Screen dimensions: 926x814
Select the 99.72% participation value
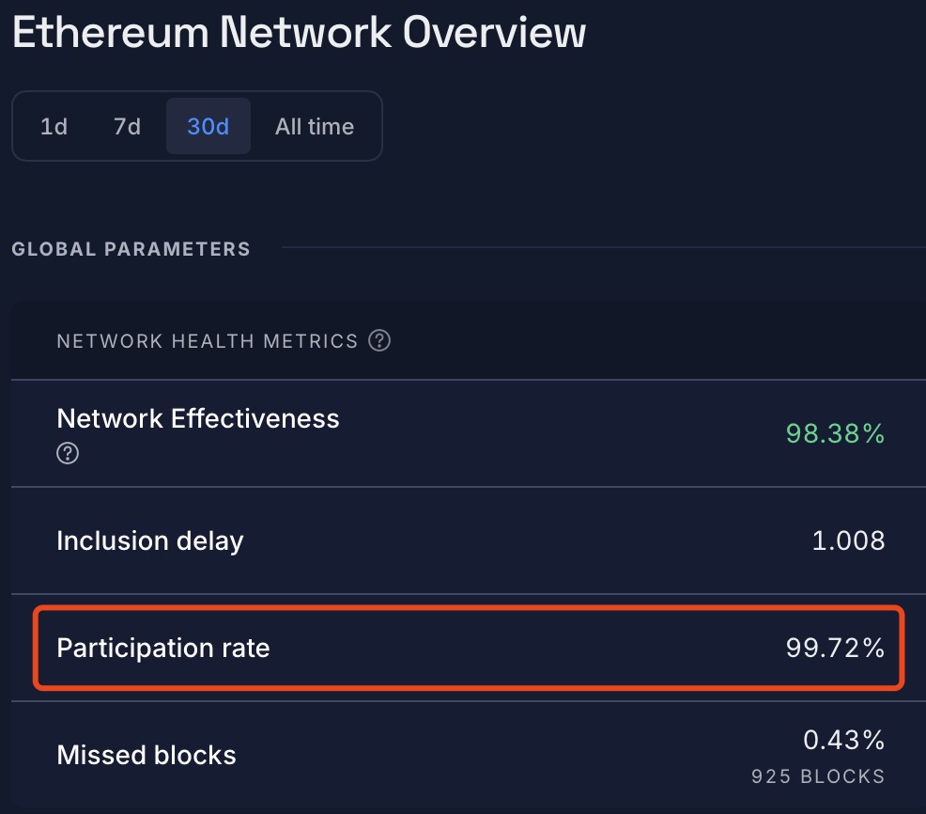[835, 648]
